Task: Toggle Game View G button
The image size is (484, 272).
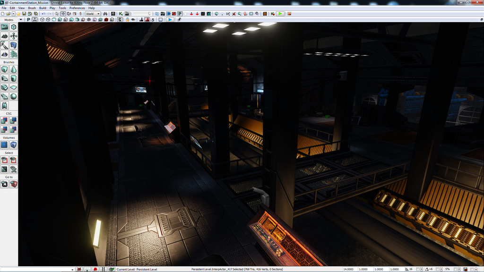Action: click(120, 20)
